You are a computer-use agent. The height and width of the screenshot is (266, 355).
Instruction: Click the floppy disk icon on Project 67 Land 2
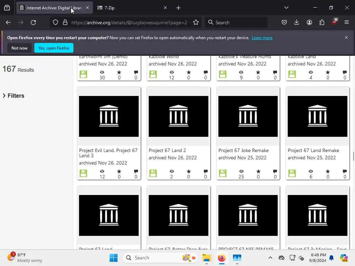[153, 173]
